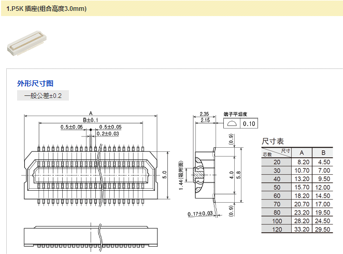The width and height of the screenshot is (343, 254).
Task: Click the 15.70 value in column A
Action: (302, 187)
